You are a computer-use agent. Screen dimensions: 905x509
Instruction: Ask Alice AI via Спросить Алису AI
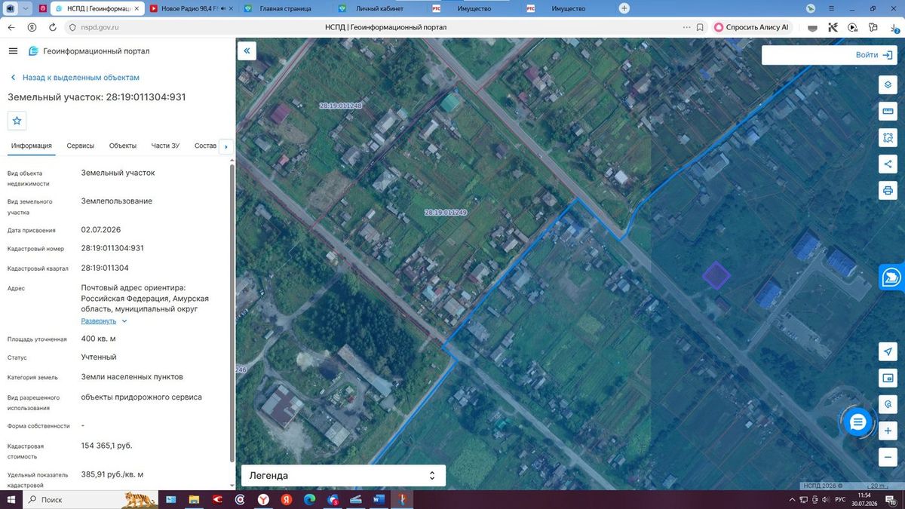tap(751, 27)
